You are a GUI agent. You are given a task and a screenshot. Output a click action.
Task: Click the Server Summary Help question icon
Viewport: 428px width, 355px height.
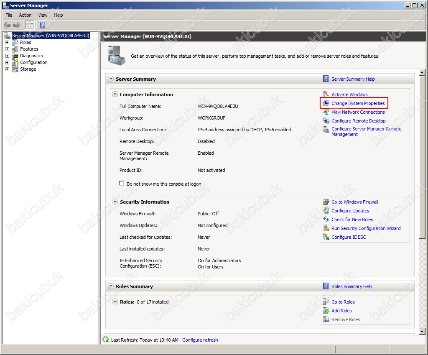[x=326, y=79]
